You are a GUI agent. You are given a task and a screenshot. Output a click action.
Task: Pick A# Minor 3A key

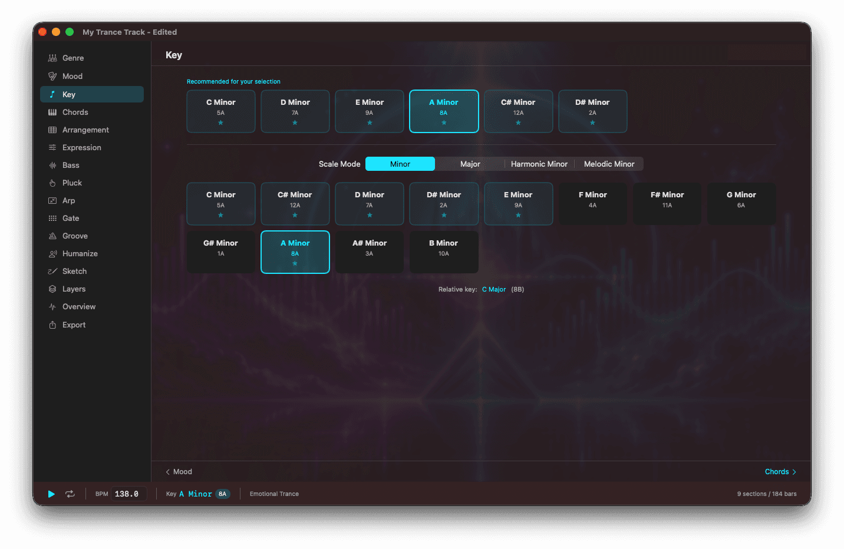370,252
